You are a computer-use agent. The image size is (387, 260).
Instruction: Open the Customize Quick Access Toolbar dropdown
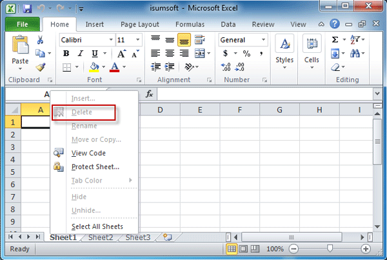pyautogui.click(x=81, y=9)
